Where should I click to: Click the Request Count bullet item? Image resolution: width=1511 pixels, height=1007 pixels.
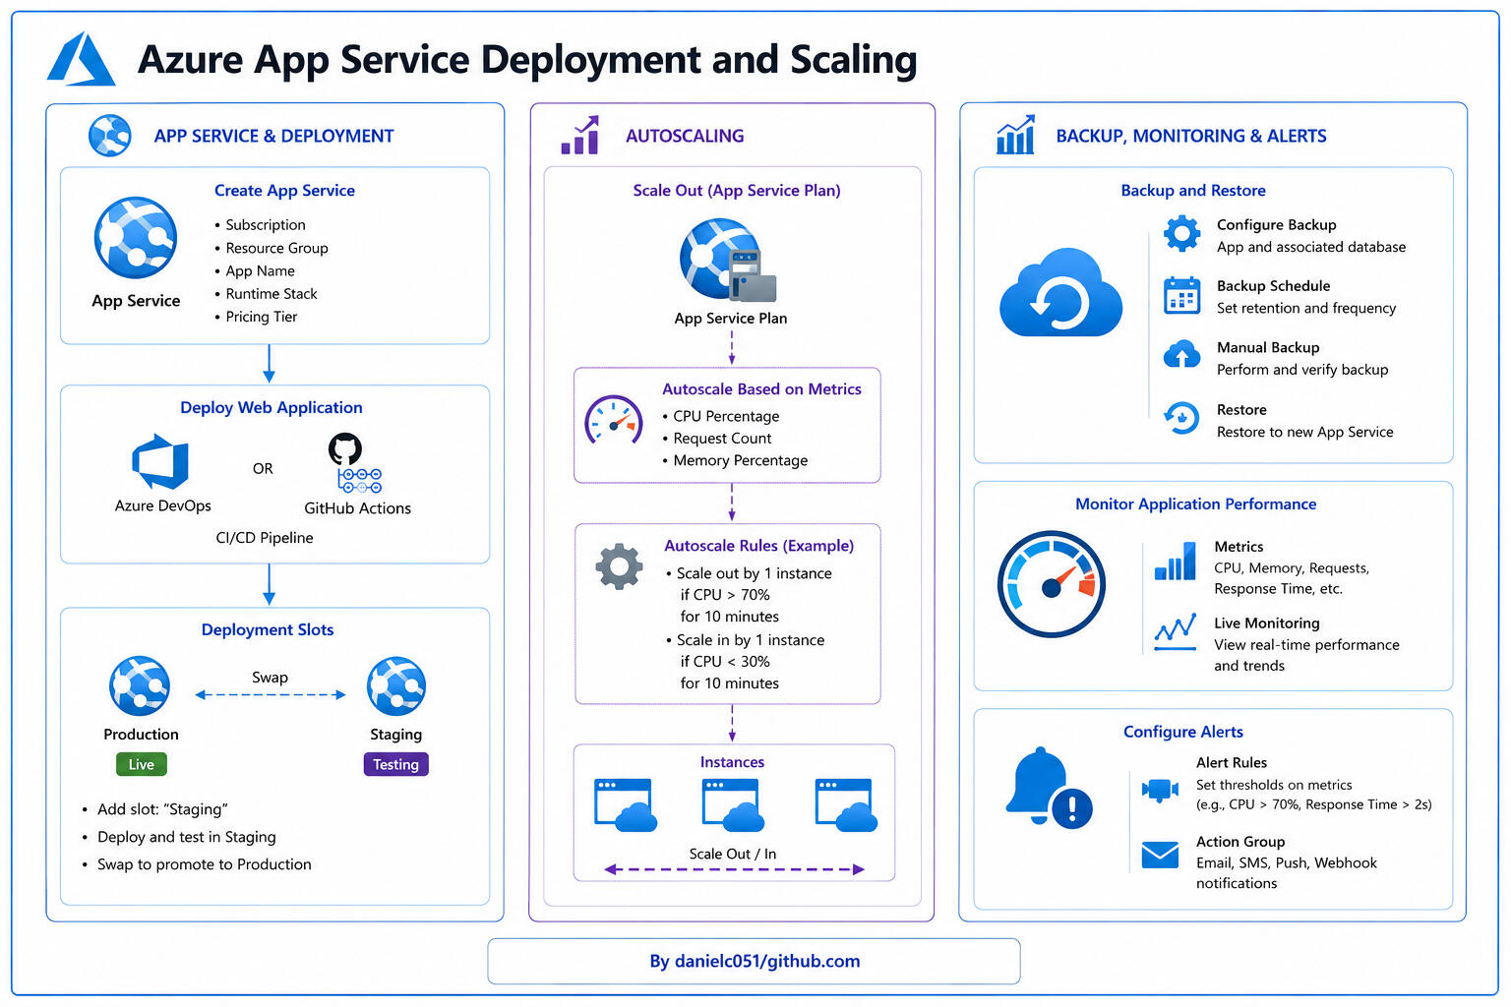tap(717, 439)
